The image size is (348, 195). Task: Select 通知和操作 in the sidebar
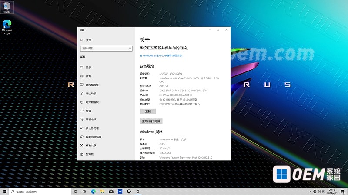(92, 84)
